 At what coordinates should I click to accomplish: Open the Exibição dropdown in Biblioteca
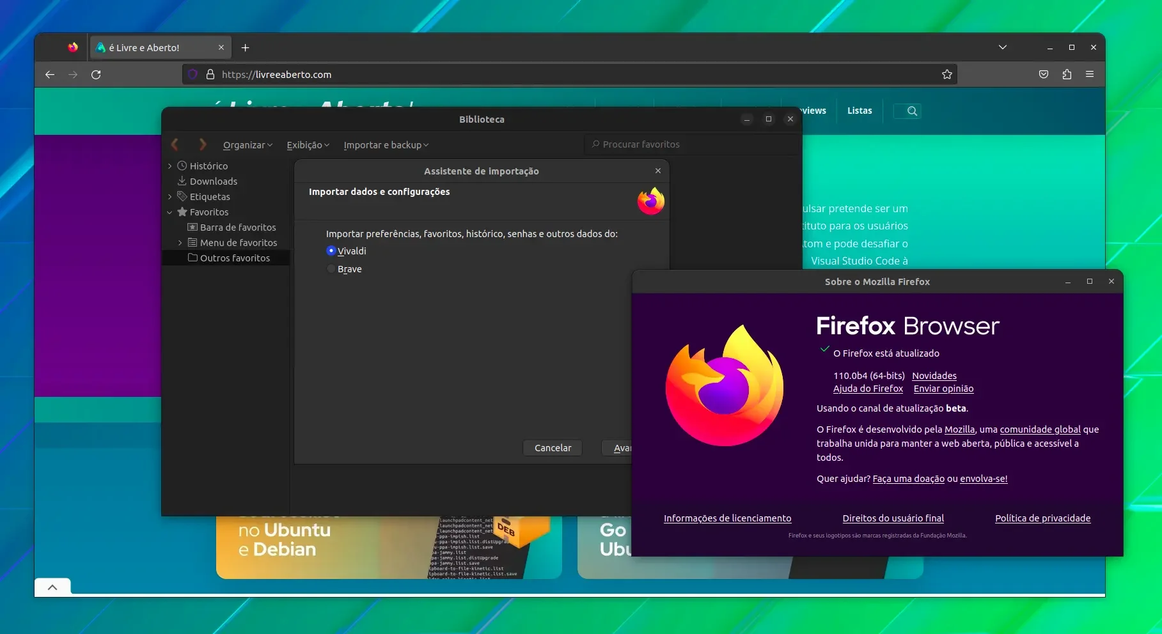tap(308, 145)
